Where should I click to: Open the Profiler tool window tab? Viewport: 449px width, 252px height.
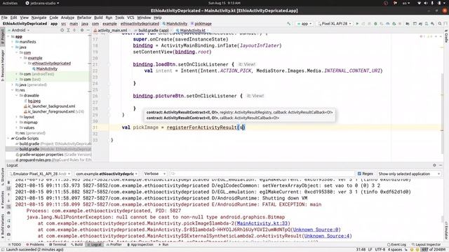pyautogui.click(x=114, y=244)
